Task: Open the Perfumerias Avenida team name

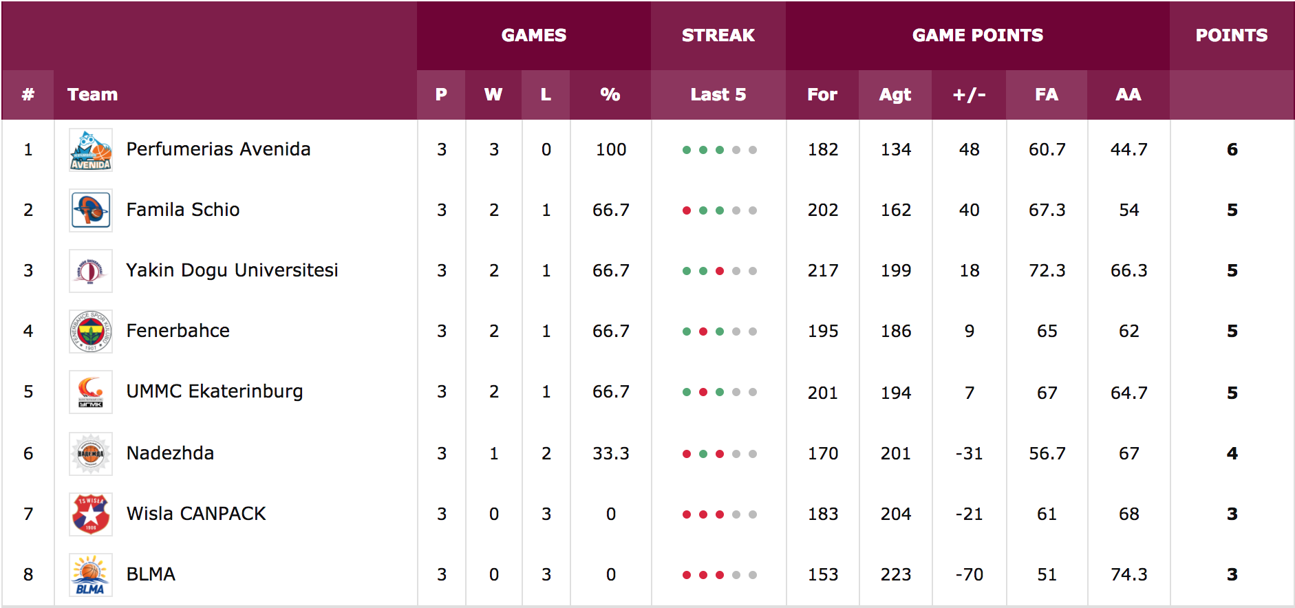Action: 218,149
